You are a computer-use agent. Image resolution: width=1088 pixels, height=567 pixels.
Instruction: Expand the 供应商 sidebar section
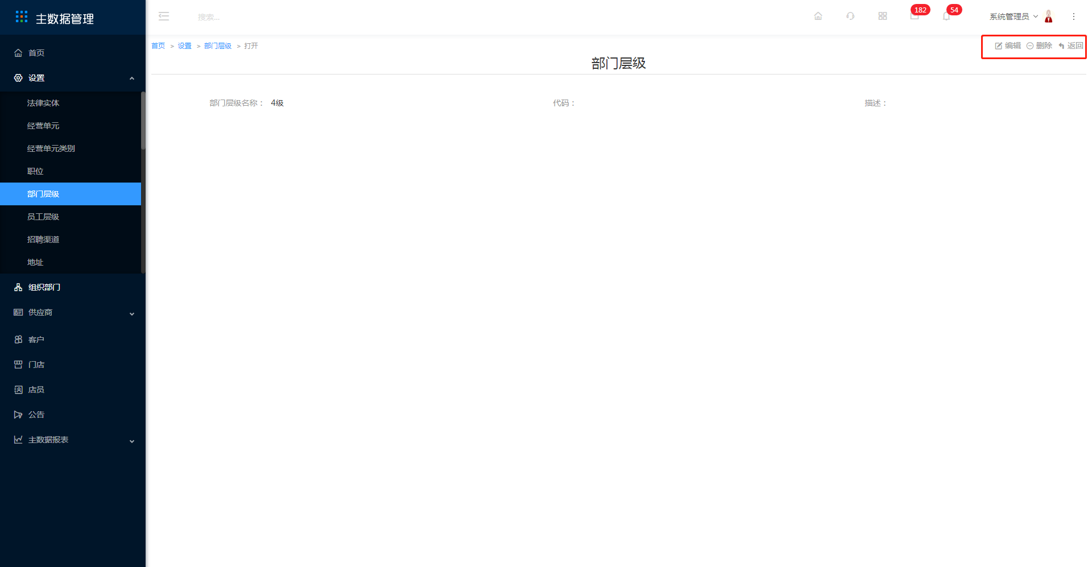tap(73, 312)
